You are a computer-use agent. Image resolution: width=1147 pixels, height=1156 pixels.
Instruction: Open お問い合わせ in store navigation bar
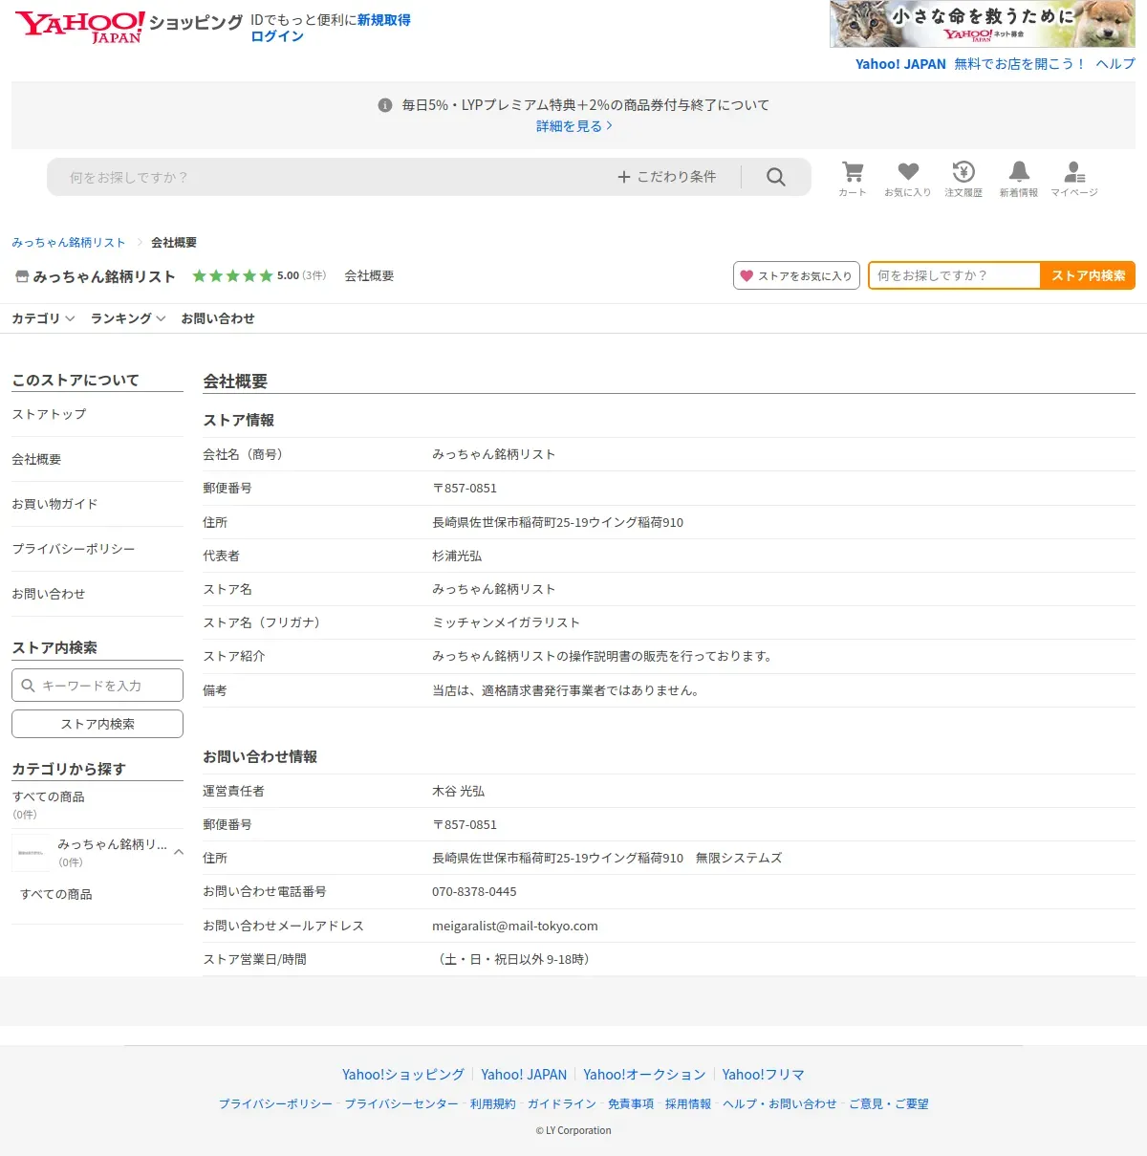218,318
